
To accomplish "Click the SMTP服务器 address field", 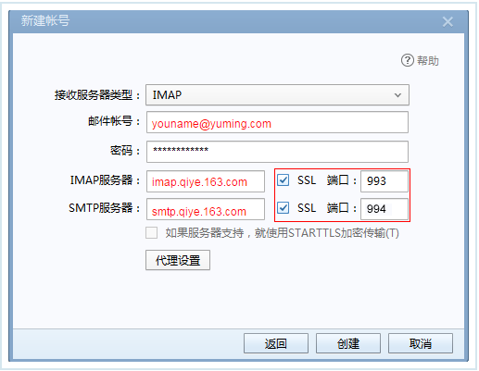I will (x=206, y=209).
